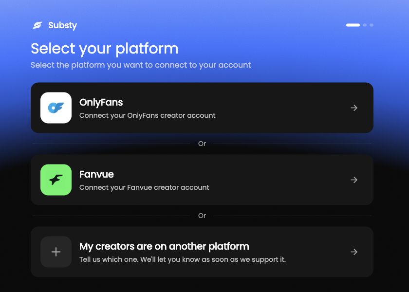
Task: Click the OnlyFans logo icon
Action: 56,108
